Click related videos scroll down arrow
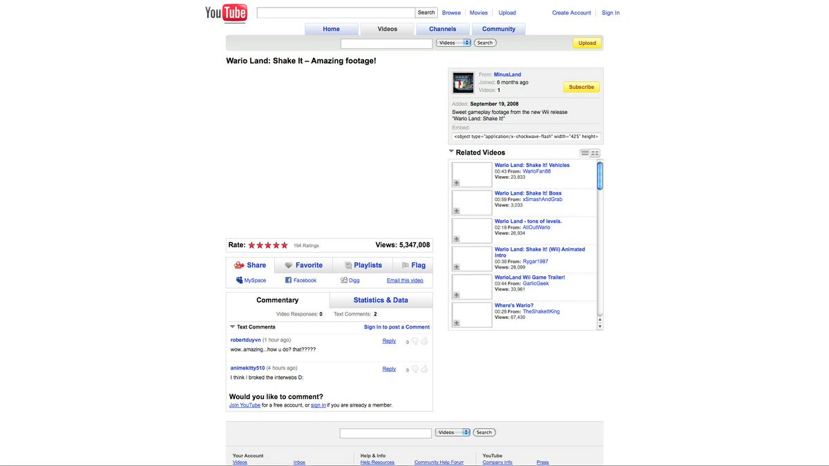This screenshot has height=466, width=829. [600, 325]
